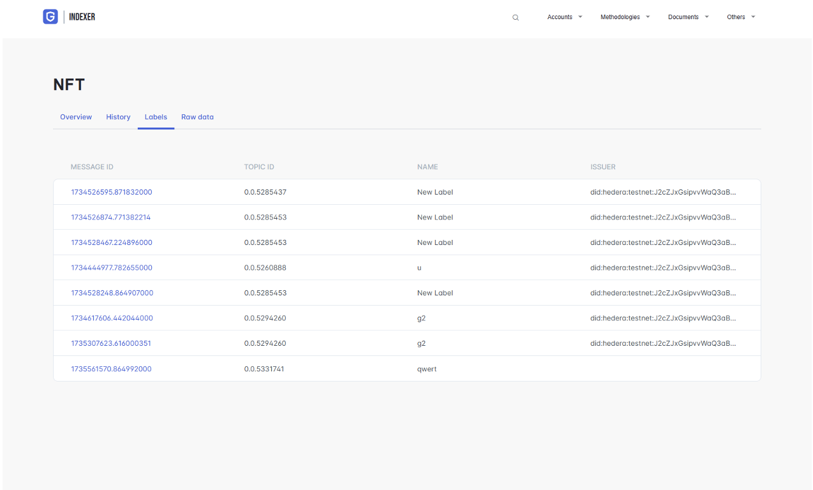Viewport: 813px width, 490px height.
Task: Open message ID 1734617606.442044000
Action: pyautogui.click(x=112, y=318)
